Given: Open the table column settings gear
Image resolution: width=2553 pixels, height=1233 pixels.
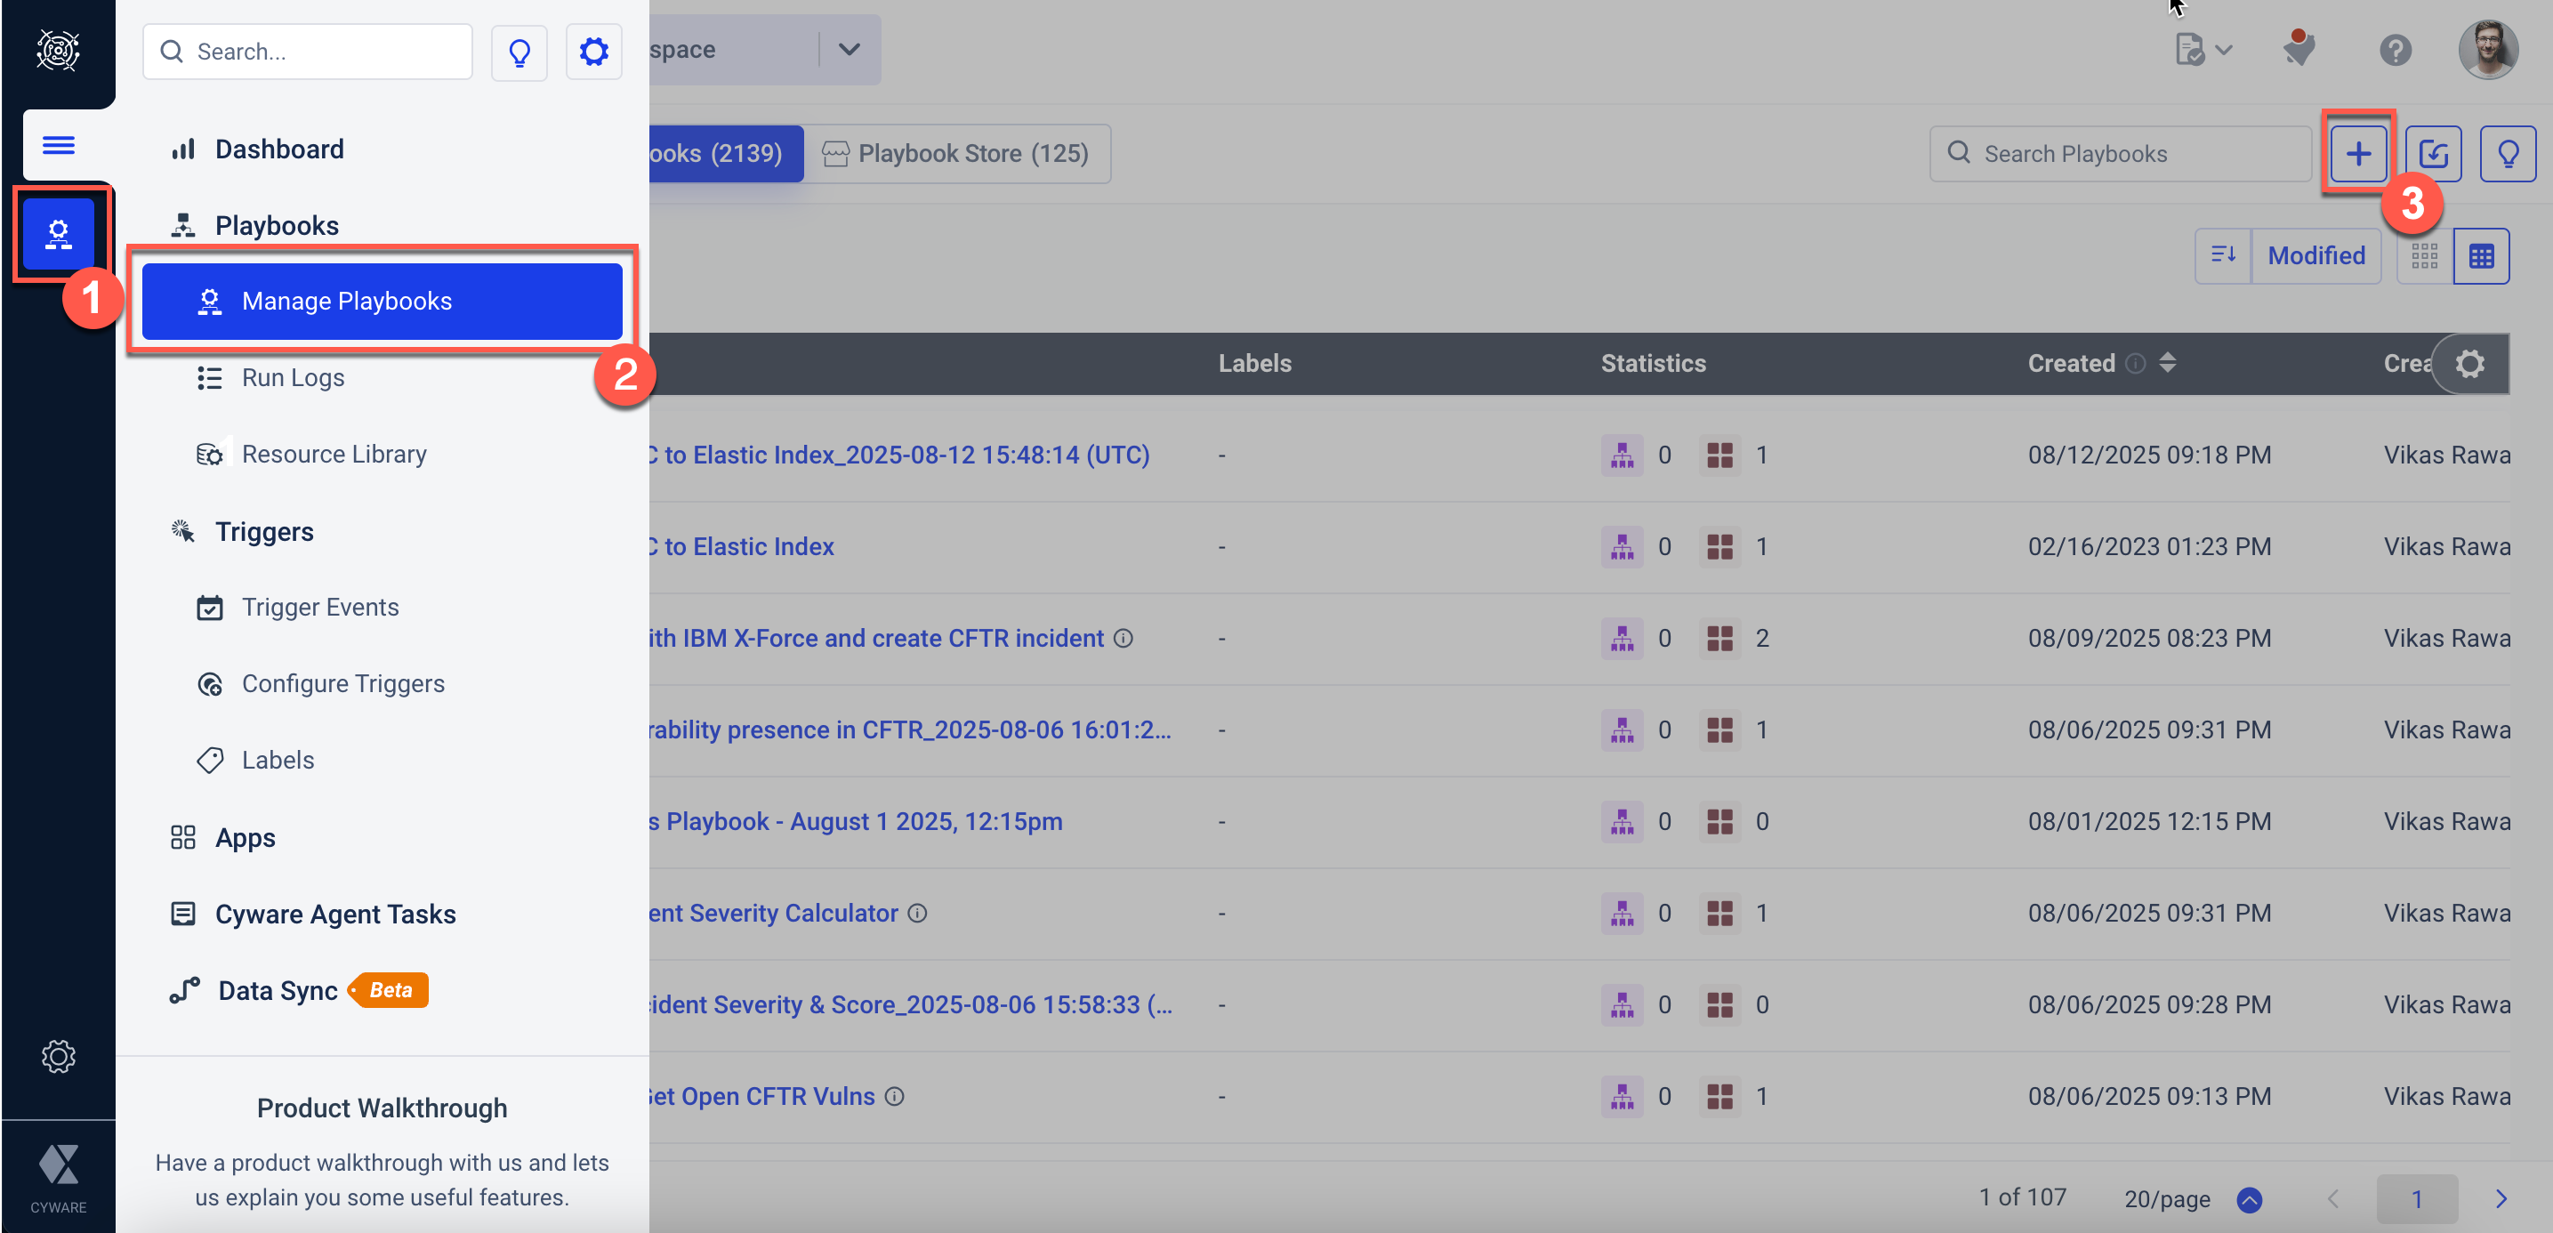Looking at the screenshot, I should coord(2468,364).
